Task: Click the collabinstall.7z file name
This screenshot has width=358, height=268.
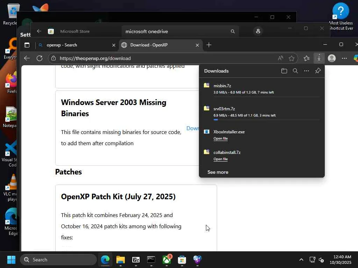Action: (227, 152)
